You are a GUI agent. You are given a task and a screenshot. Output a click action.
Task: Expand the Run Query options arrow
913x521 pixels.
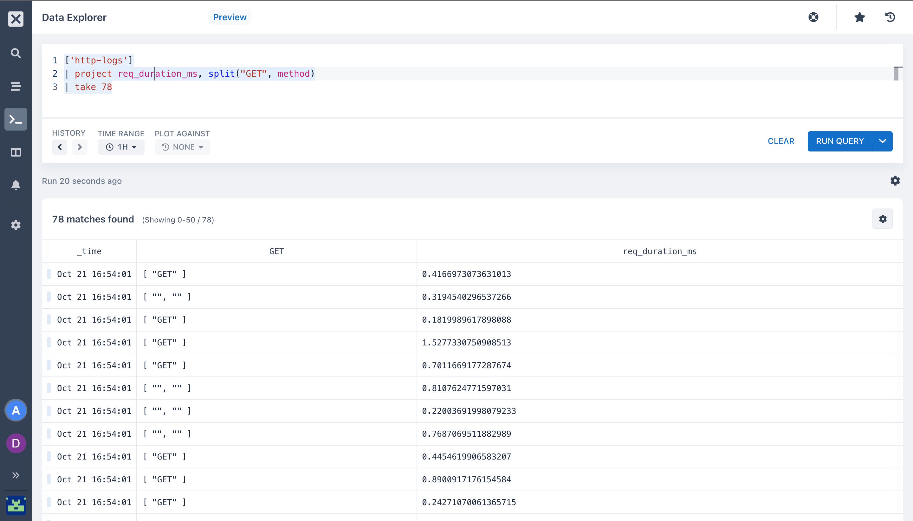click(x=883, y=141)
